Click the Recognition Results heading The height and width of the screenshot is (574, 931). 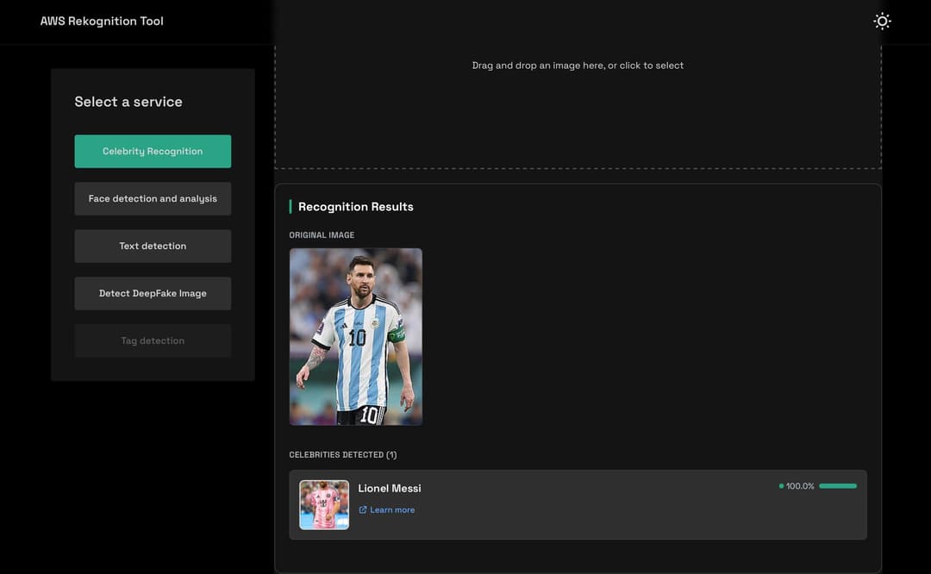click(x=356, y=207)
